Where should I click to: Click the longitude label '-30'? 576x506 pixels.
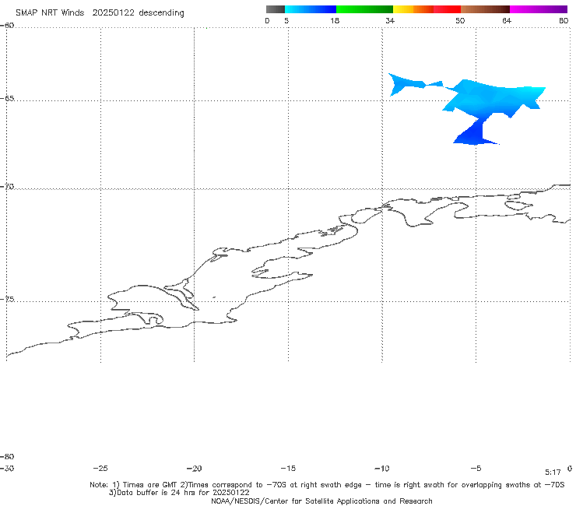(x=7, y=469)
